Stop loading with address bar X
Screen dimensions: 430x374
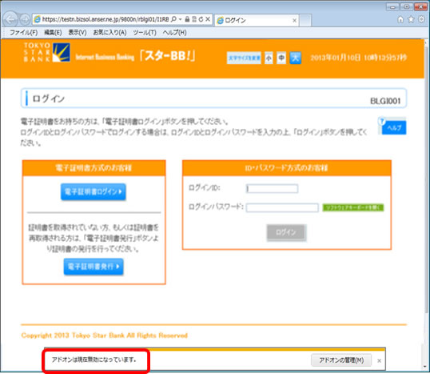[208, 19]
